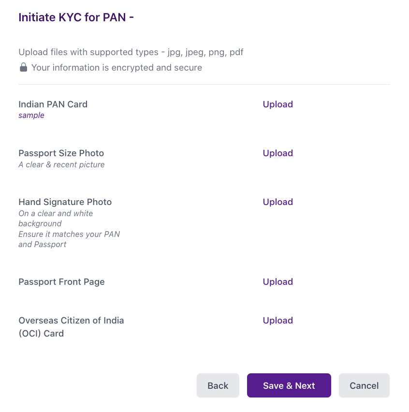
Task: Click the 'Your information is encrypted' notice
Action: click(x=117, y=68)
